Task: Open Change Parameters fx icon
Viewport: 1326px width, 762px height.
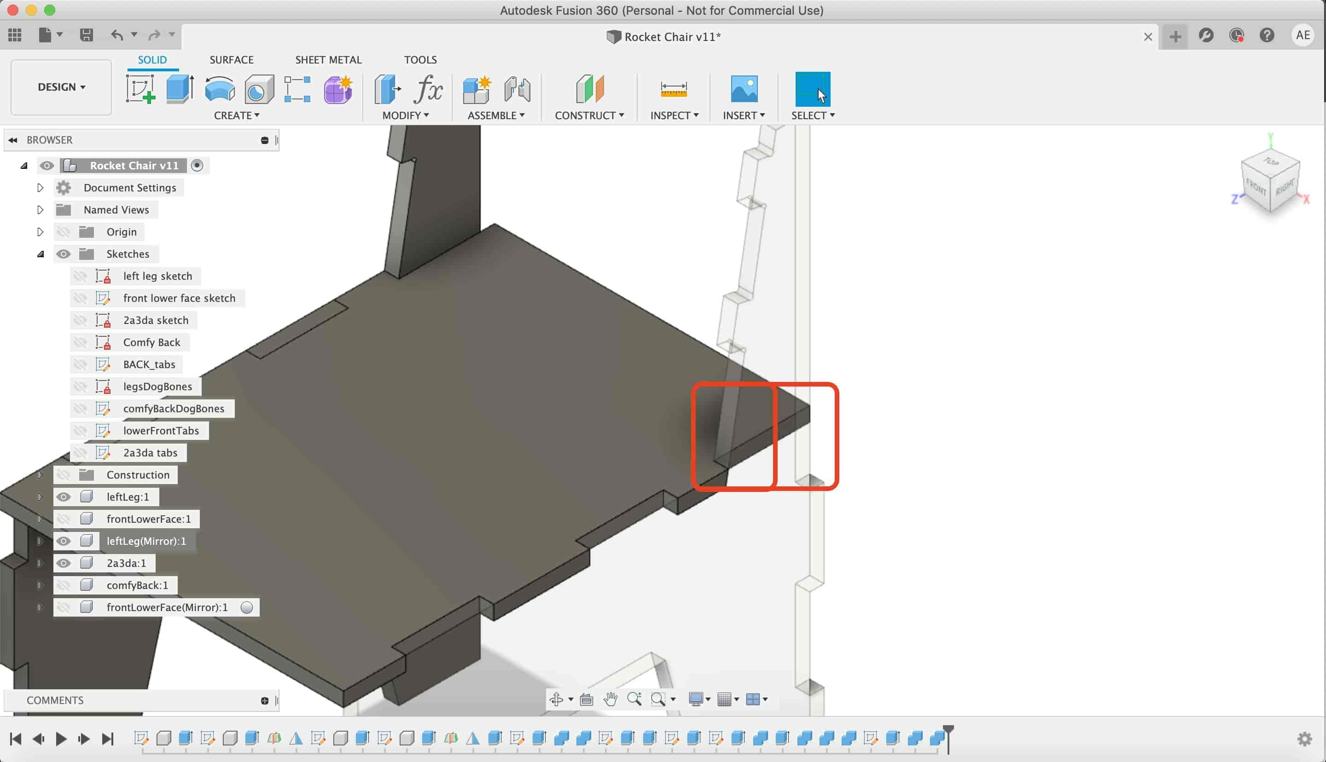Action: (x=428, y=89)
